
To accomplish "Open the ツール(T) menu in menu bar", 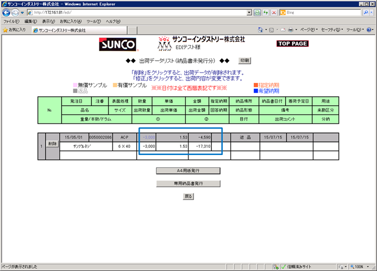I will pos(93,21).
